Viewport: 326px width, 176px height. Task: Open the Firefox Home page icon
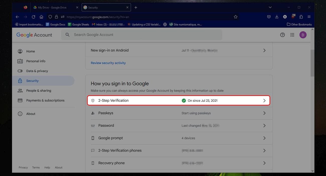coord(41,17)
